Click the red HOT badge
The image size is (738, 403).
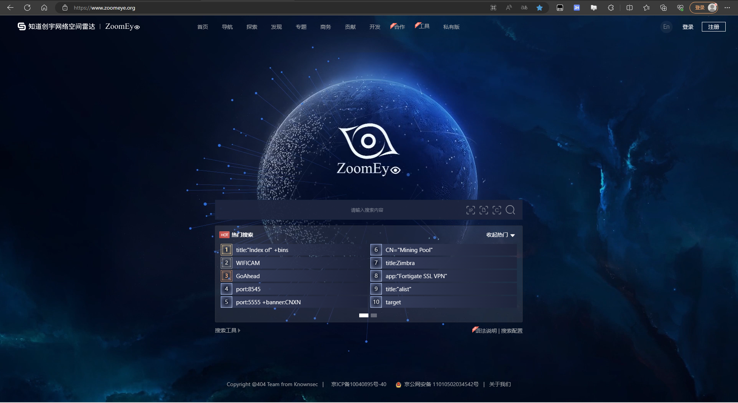(x=224, y=235)
